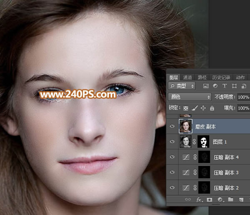Lock layer position move icon
Image resolution: width=250 pixels, height=215 pixels.
[203, 108]
